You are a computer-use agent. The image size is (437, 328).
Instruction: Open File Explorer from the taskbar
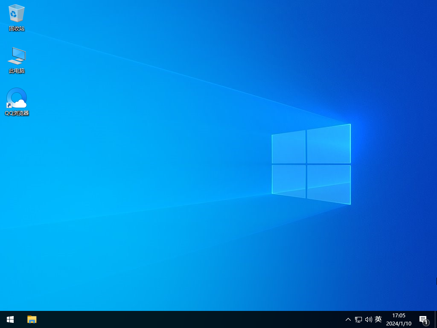point(32,319)
